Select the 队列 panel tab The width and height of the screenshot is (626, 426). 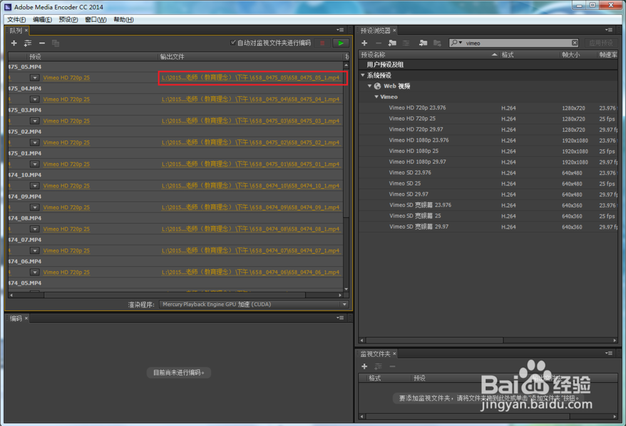click(16, 30)
